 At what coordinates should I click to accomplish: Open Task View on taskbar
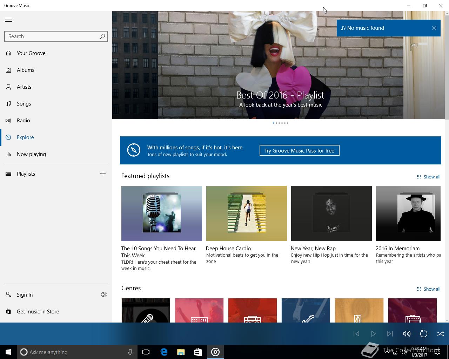(x=146, y=352)
